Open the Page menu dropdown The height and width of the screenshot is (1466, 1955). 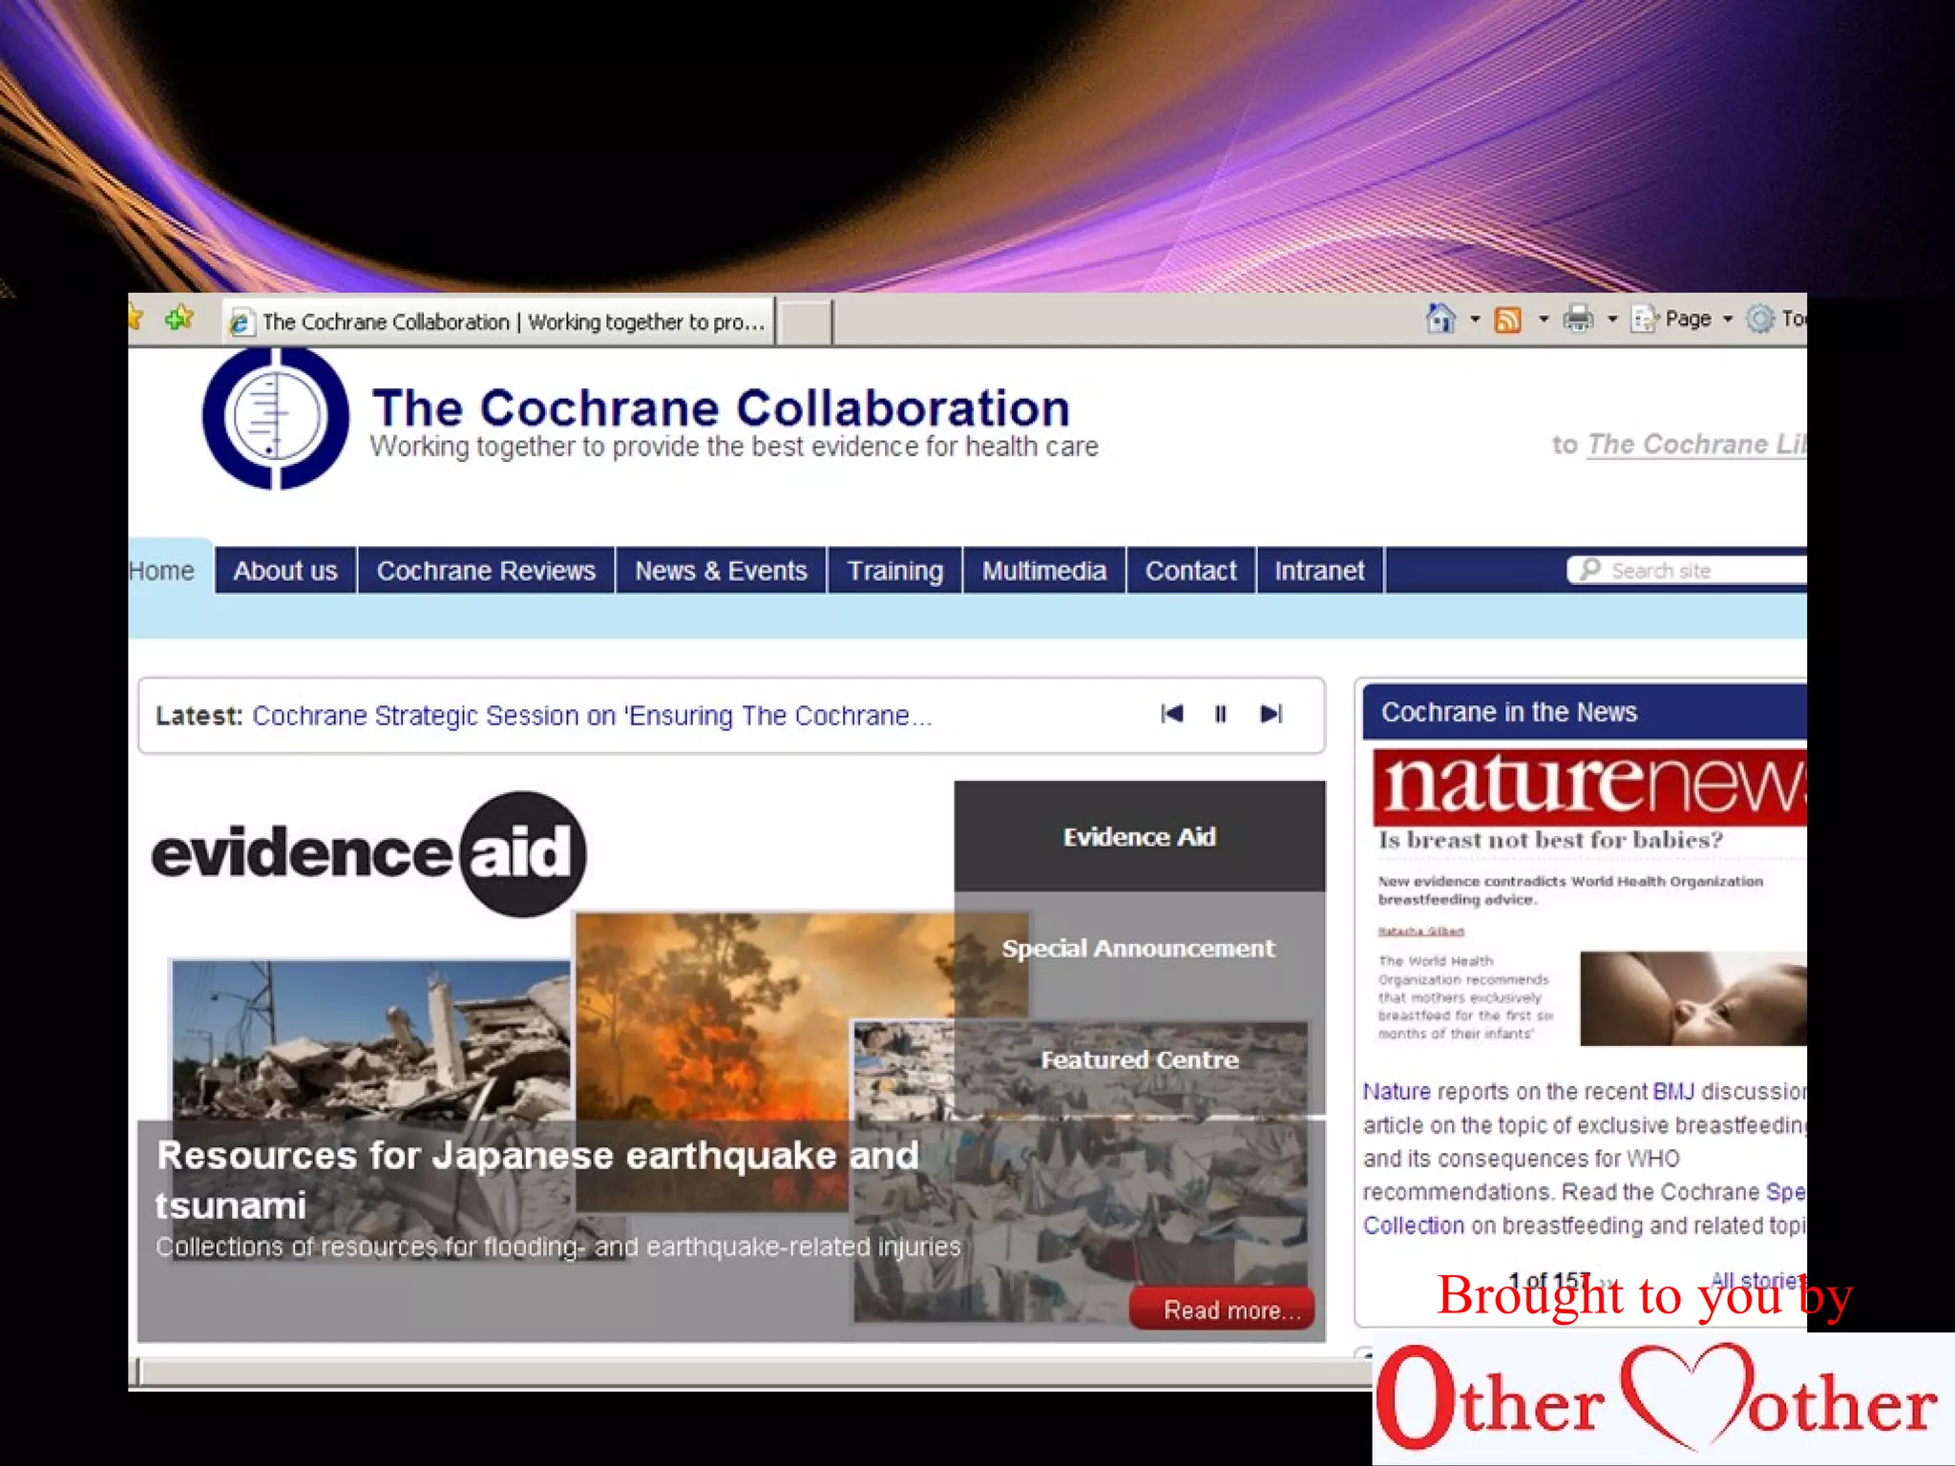(1687, 319)
